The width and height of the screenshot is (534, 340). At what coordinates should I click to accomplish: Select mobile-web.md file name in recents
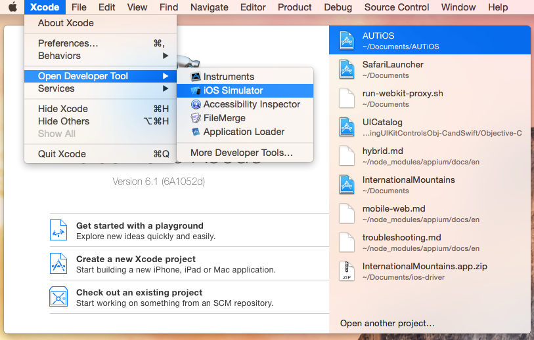point(393,209)
